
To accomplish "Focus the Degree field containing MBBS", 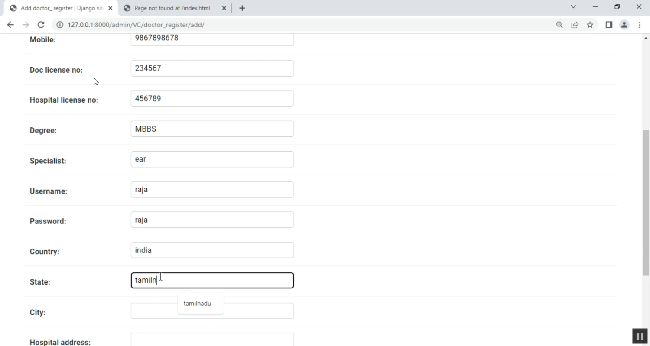I will click(212, 129).
